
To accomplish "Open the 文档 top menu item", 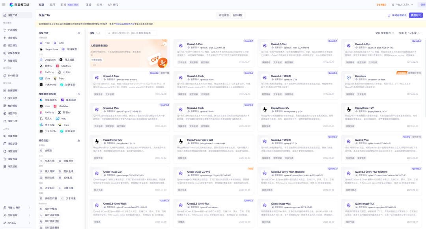I will [x=99, y=5].
